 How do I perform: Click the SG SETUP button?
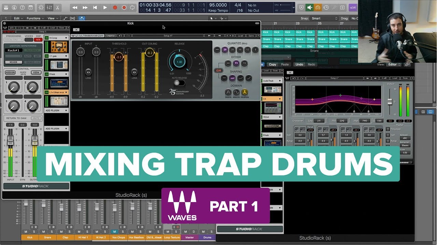click(10, 31)
